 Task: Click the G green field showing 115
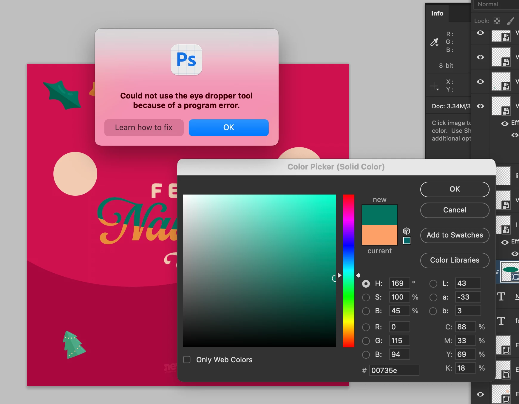click(399, 341)
